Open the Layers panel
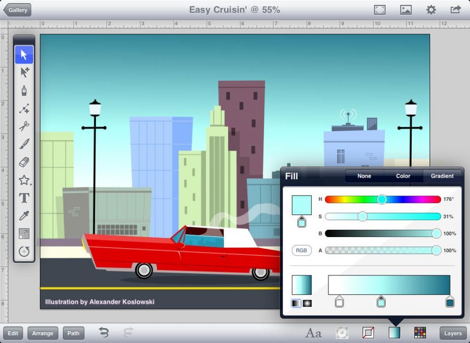Image resolution: width=470 pixels, height=343 pixels. pos(453,333)
